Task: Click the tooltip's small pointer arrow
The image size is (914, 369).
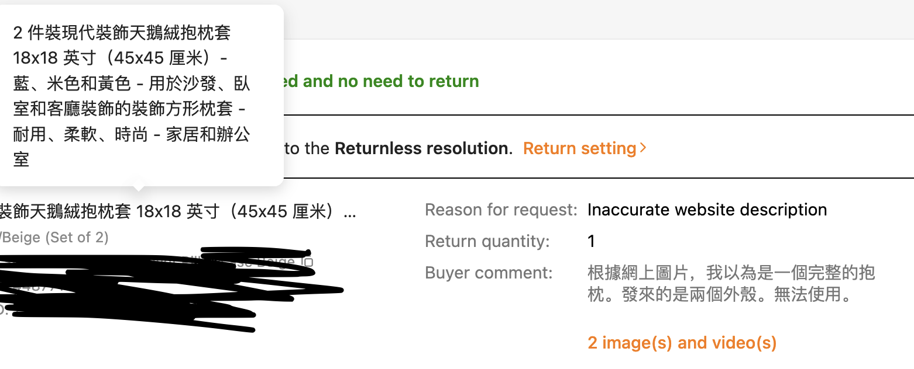Action: 139,188
